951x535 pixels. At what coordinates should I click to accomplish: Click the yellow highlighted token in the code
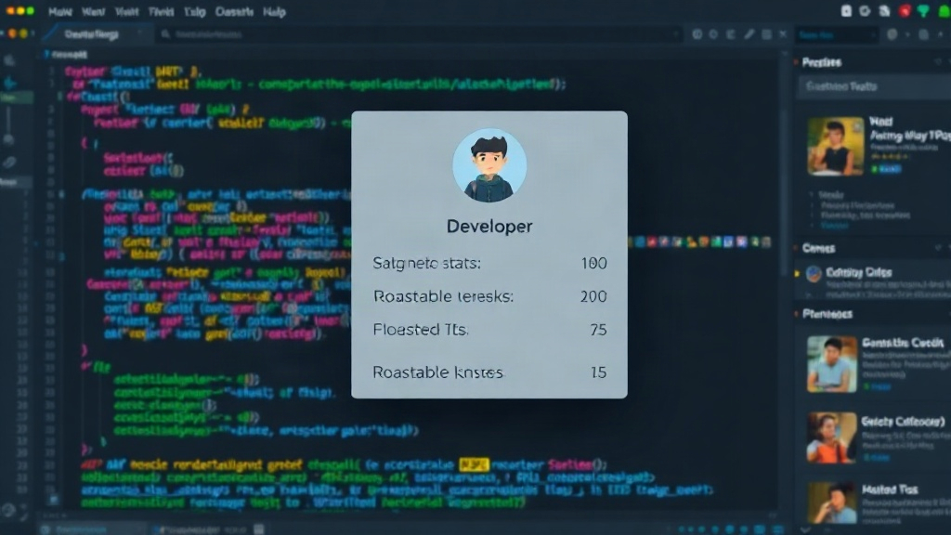(474, 465)
